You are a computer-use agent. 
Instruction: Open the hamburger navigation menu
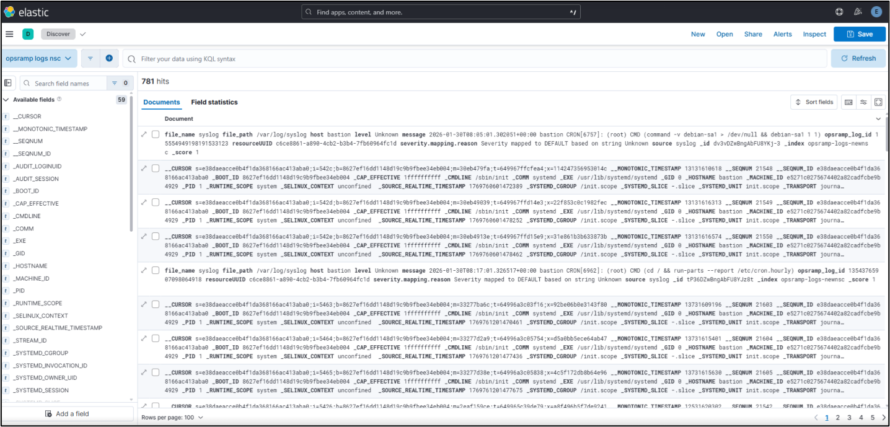tap(9, 34)
